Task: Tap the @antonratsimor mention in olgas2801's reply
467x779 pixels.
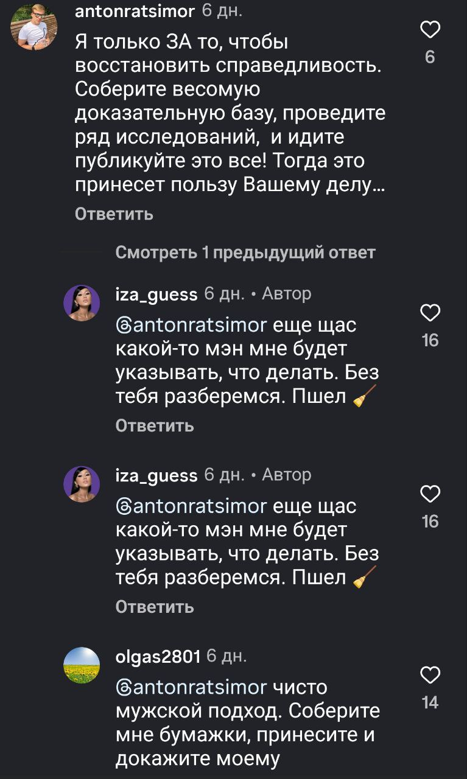Action: pos(191,688)
